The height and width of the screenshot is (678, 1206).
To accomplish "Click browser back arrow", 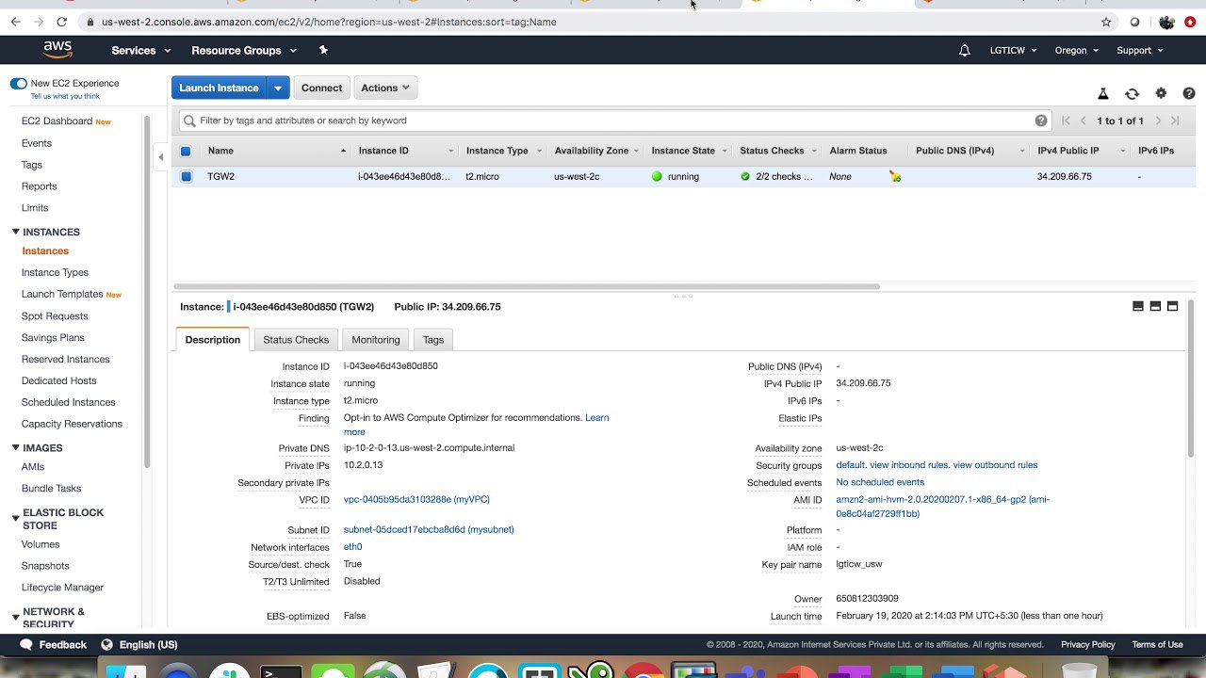I will (x=15, y=22).
